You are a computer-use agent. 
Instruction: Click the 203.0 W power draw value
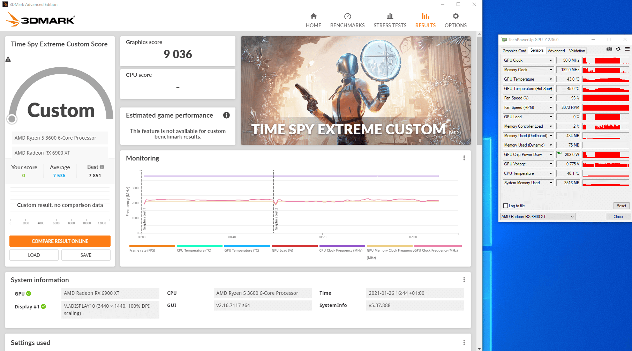click(x=569, y=155)
